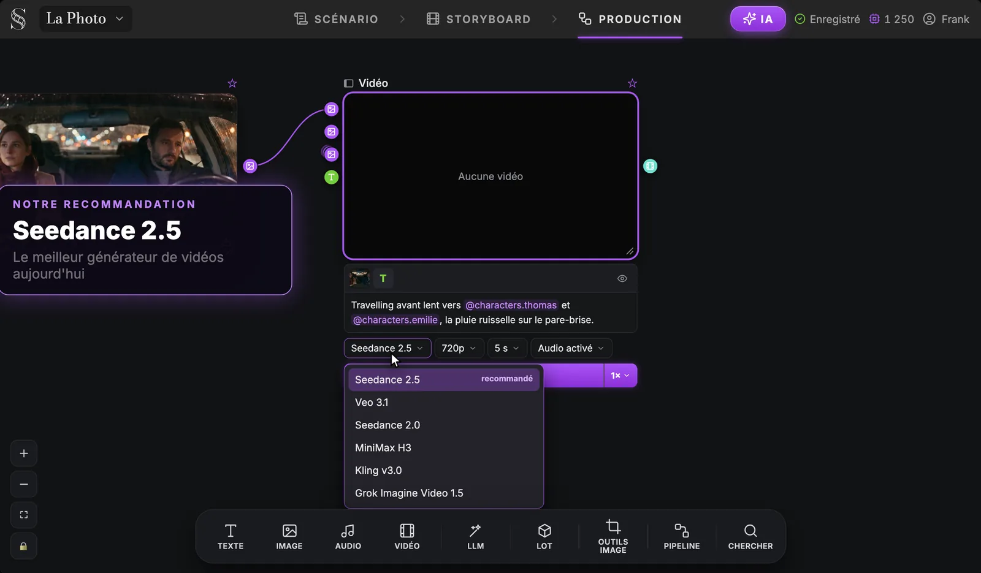
Task: Click the small reference thumbnail in prompt
Action: click(359, 279)
